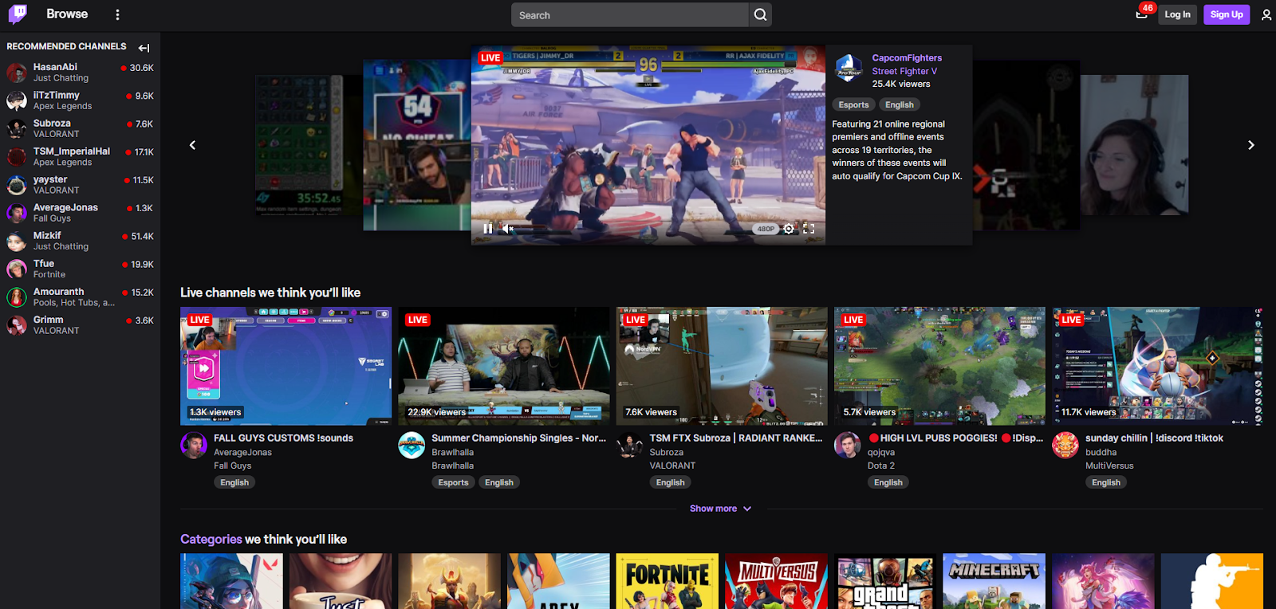Open TSM_ImperialHal avatar in sidebar
1276x609 pixels.
coord(17,156)
